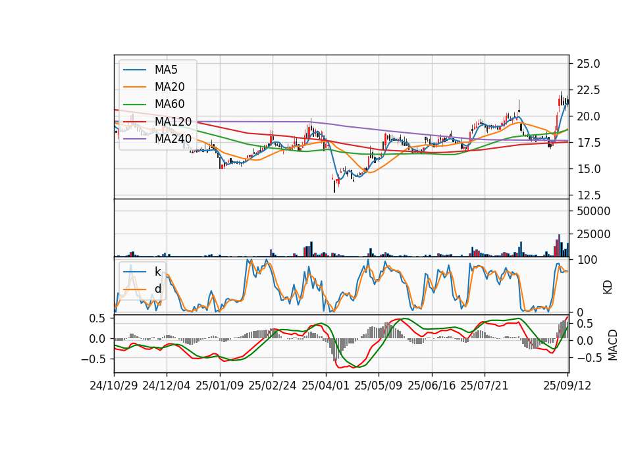This screenshot has width=632, height=454.
Task: Click the 25/06/16 date axis label
Action: pos(432,386)
